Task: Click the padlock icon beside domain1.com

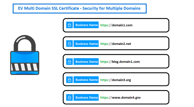Action: (69, 25)
